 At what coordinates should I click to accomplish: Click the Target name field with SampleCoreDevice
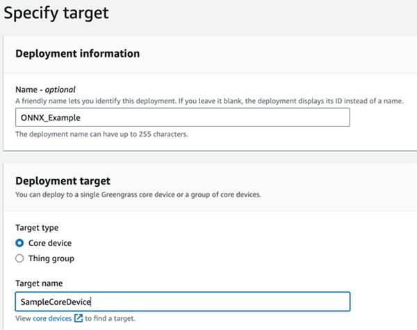[x=182, y=302]
